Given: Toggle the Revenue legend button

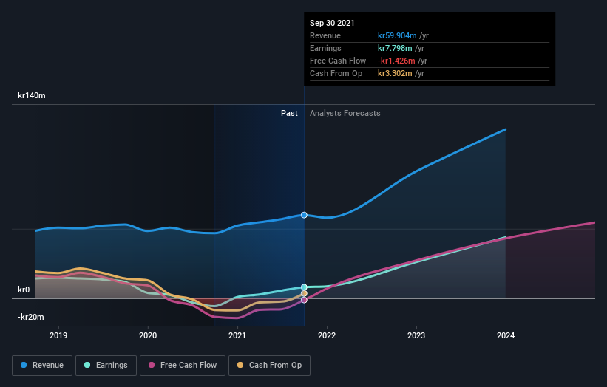Looking at the screenshot, I should (x=42, y=366).
